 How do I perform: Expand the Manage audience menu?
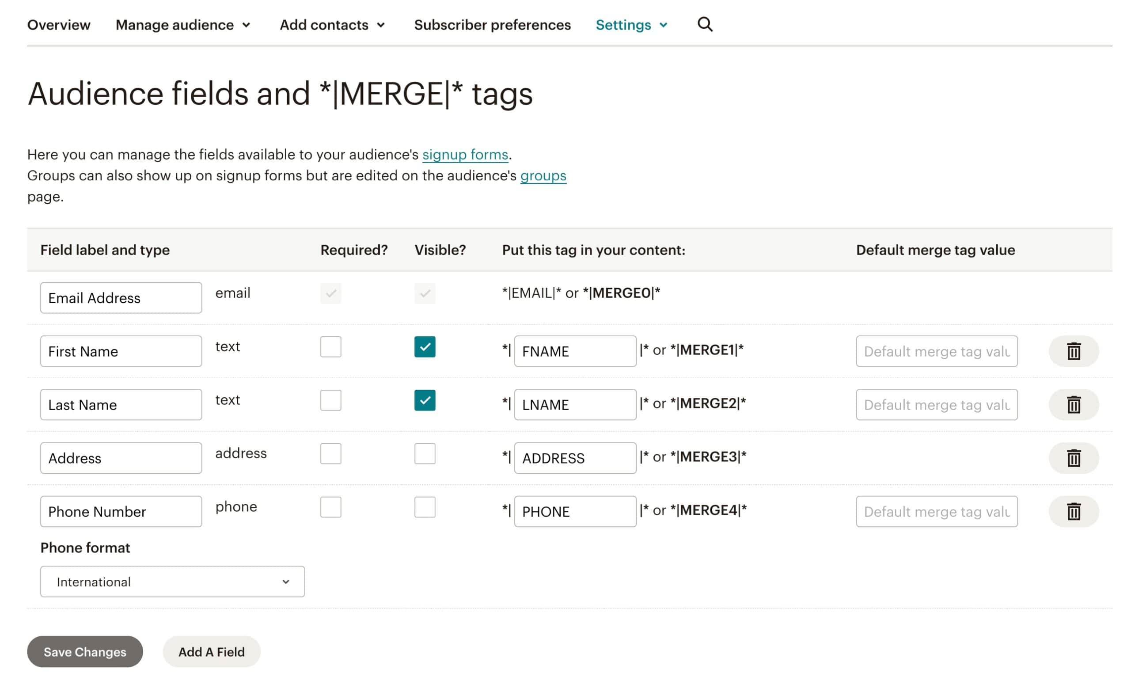tap(183, 25)
